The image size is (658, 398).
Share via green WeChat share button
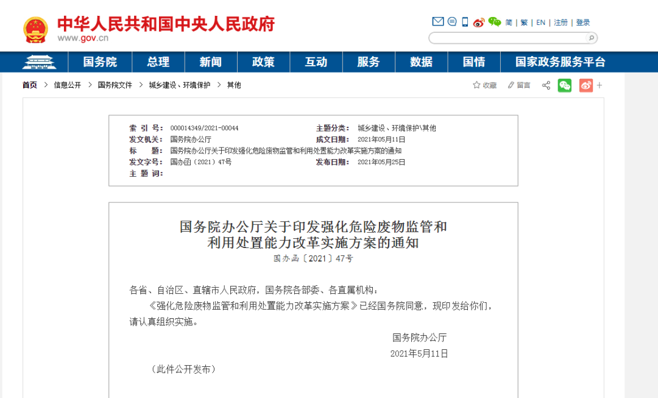[x=565, y=85]
